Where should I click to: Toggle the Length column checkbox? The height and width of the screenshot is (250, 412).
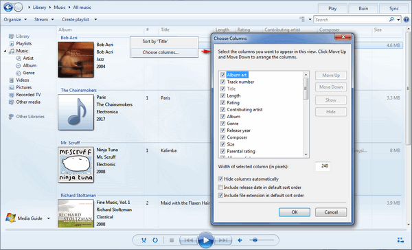click(222, 95)
